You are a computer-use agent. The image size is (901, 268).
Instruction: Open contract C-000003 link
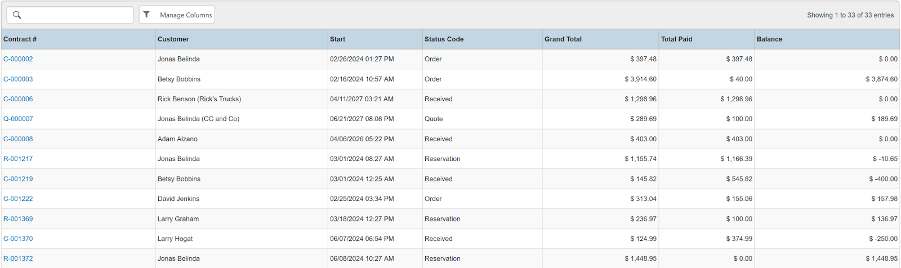coord(19,79)
